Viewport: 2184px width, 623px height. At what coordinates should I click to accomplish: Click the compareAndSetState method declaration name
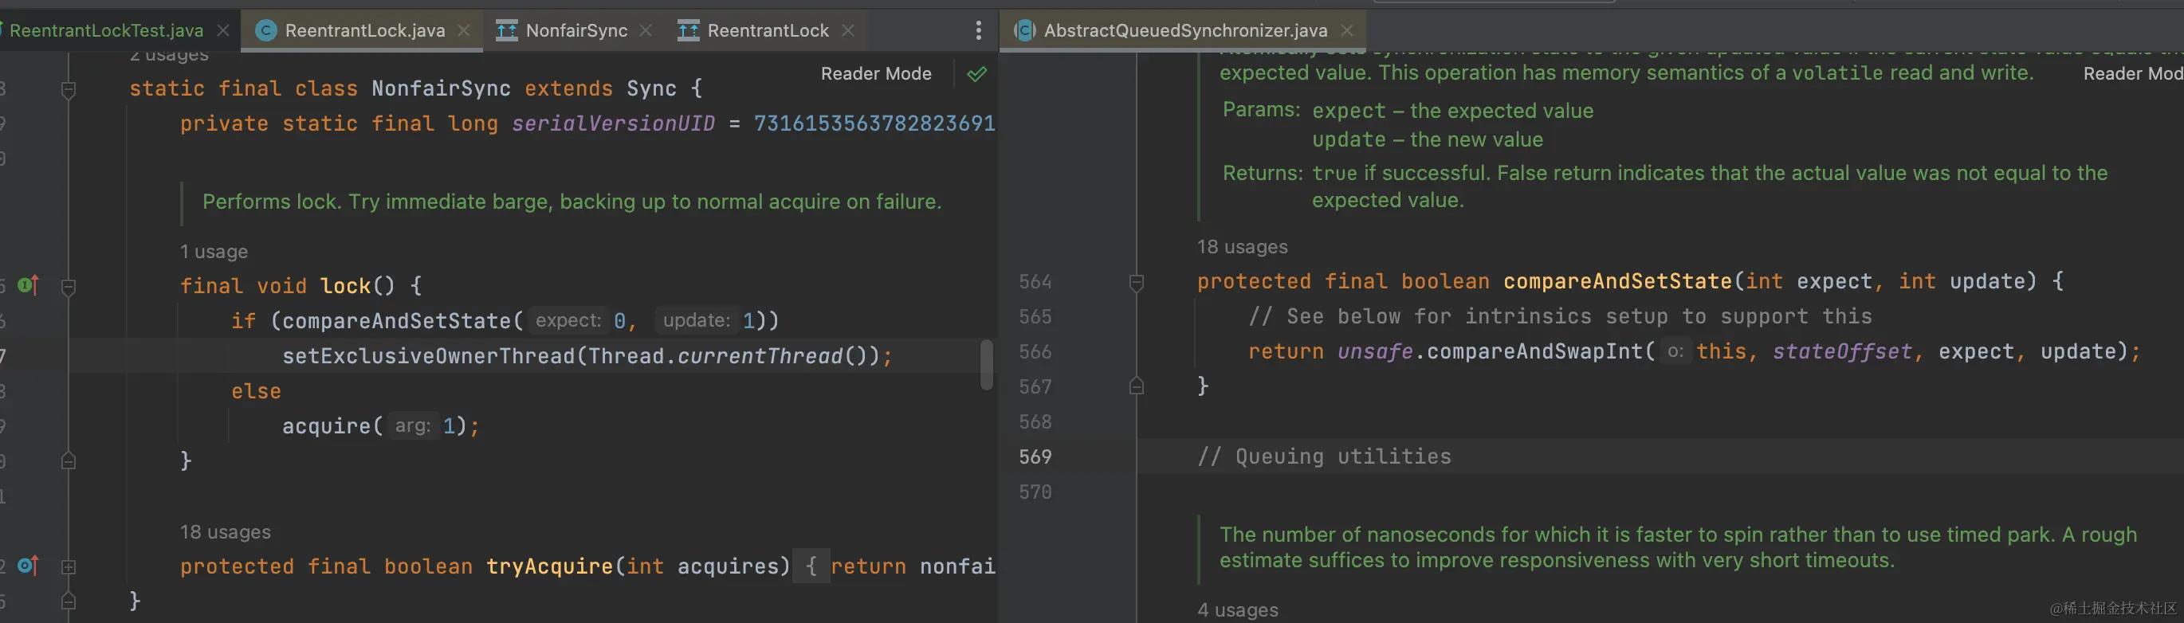click(x=1616, y=281)
